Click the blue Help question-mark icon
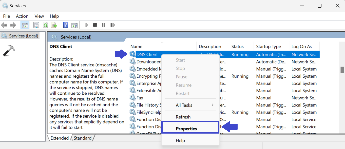The width and height of the screenshot is (345, 149). [66, 25]
